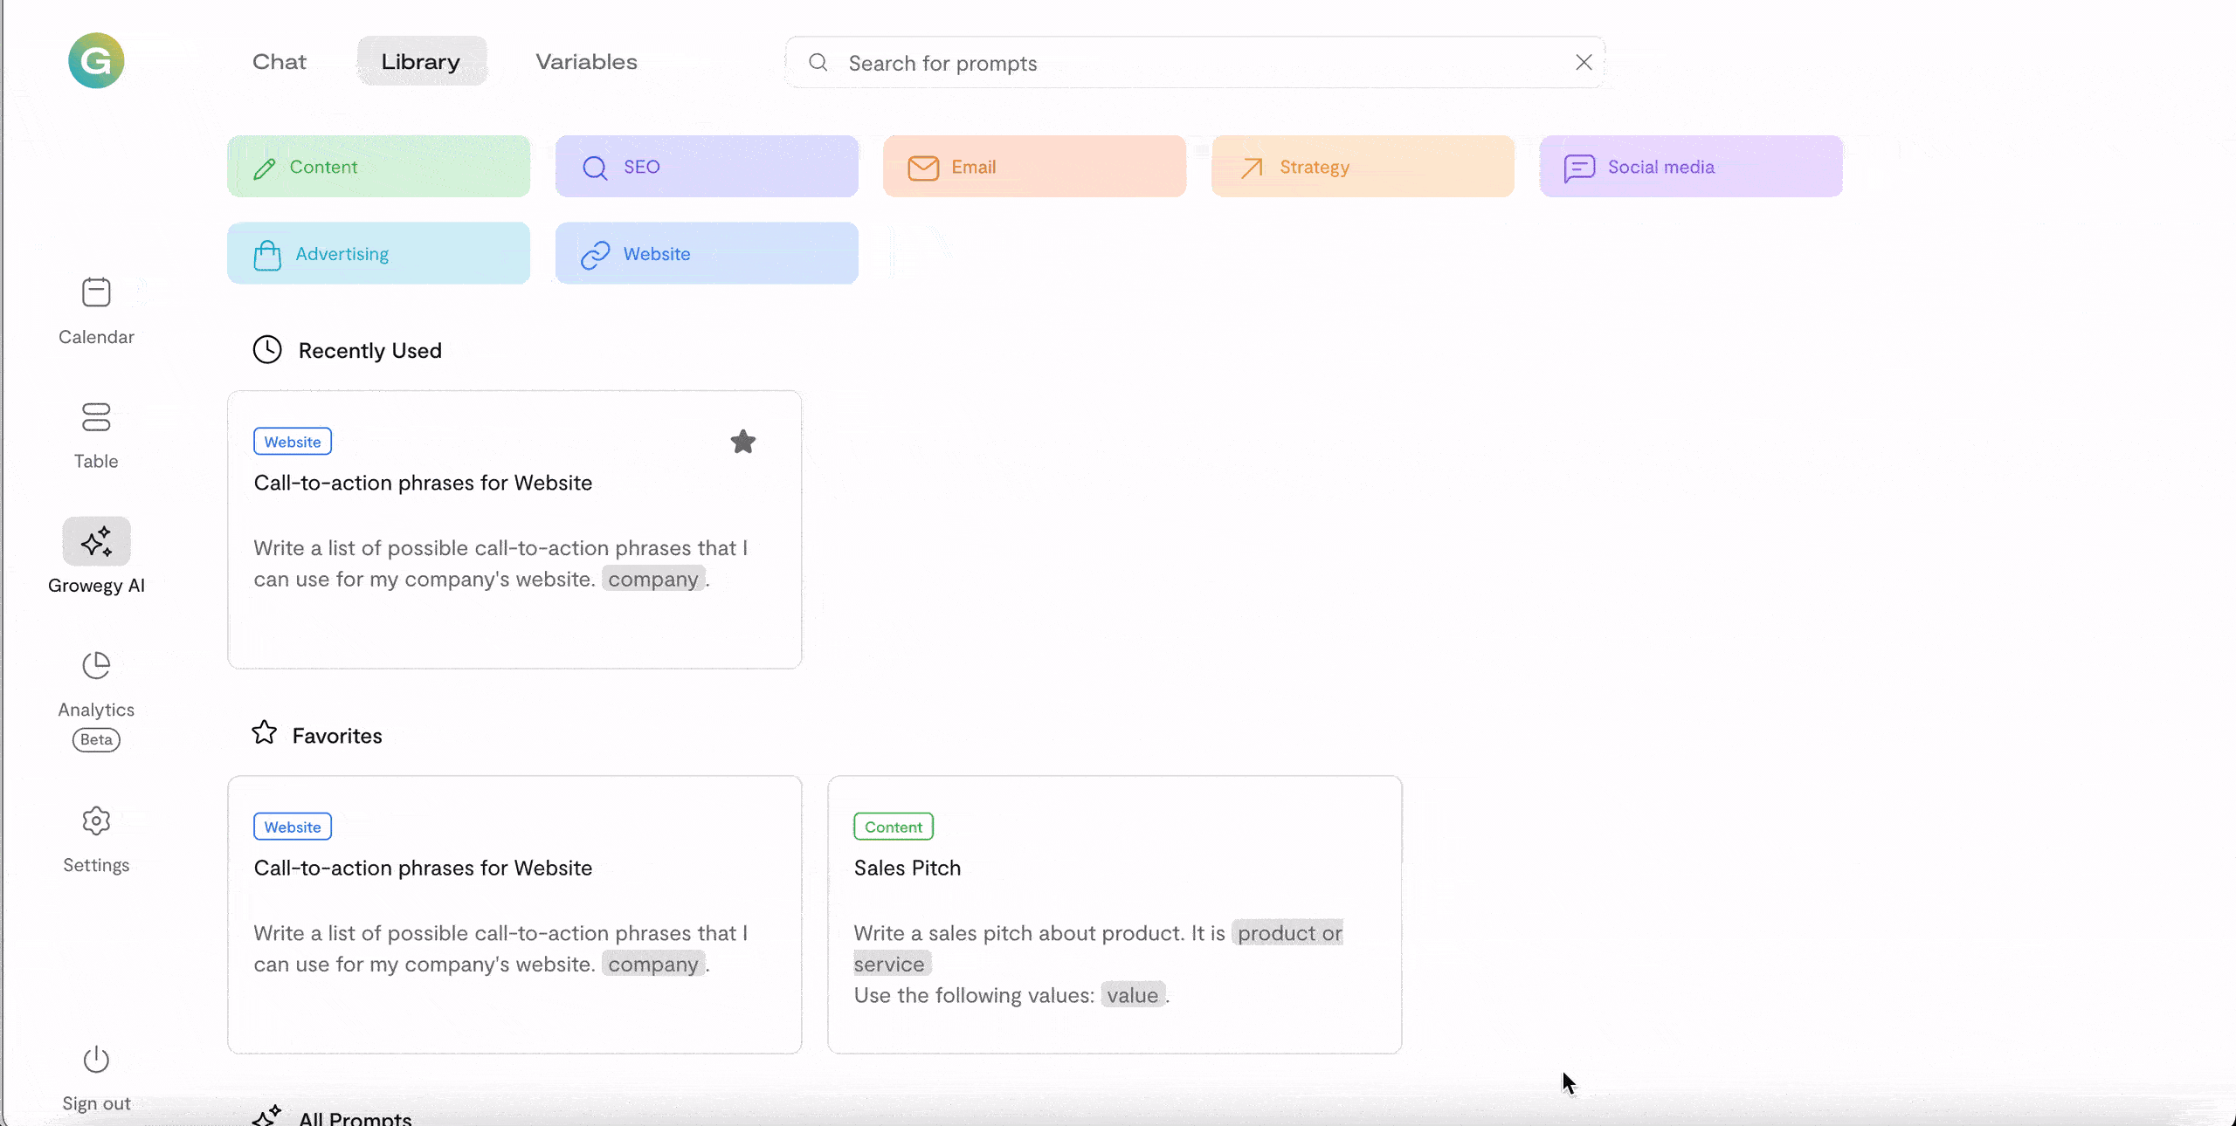This screenshot has width=2236, height=1126.
Task: Open the Sales Pitch favorite prompt card
Action: coord(1114,914)
